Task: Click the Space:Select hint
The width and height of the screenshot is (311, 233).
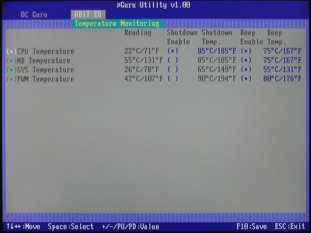Action: point(71,226)
